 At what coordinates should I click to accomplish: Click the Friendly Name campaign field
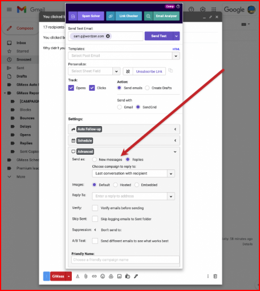[125, 260]
